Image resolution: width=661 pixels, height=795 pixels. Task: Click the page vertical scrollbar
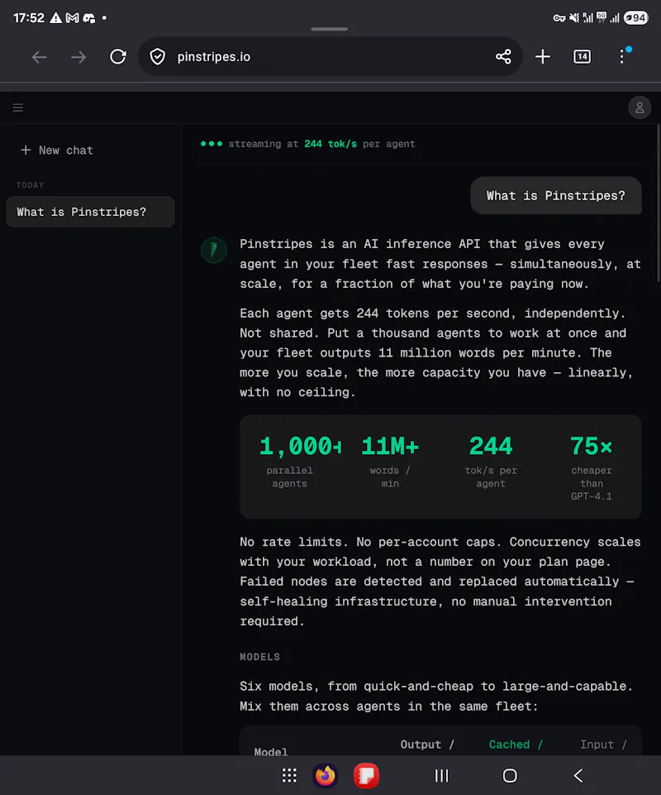658,203
